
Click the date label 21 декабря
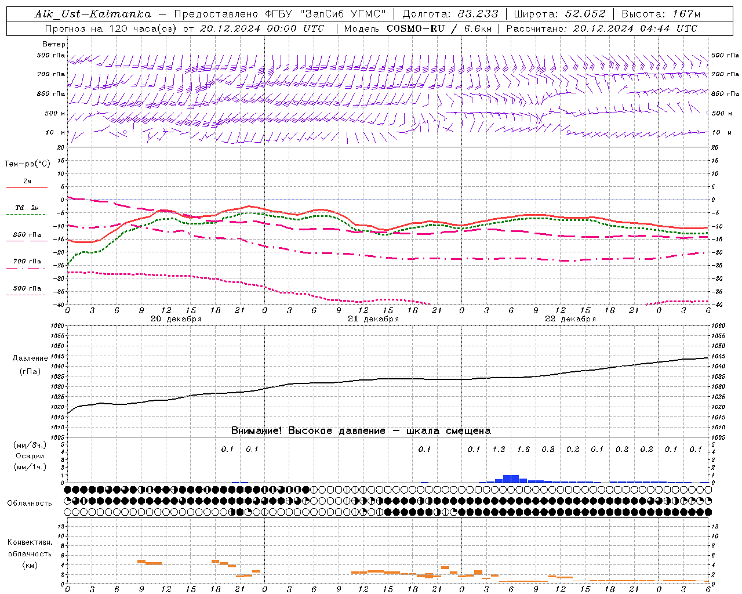pos(373,319)
